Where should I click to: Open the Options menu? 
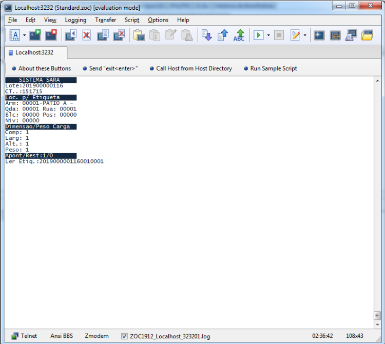pyautogui.click(x=158, y=20)
